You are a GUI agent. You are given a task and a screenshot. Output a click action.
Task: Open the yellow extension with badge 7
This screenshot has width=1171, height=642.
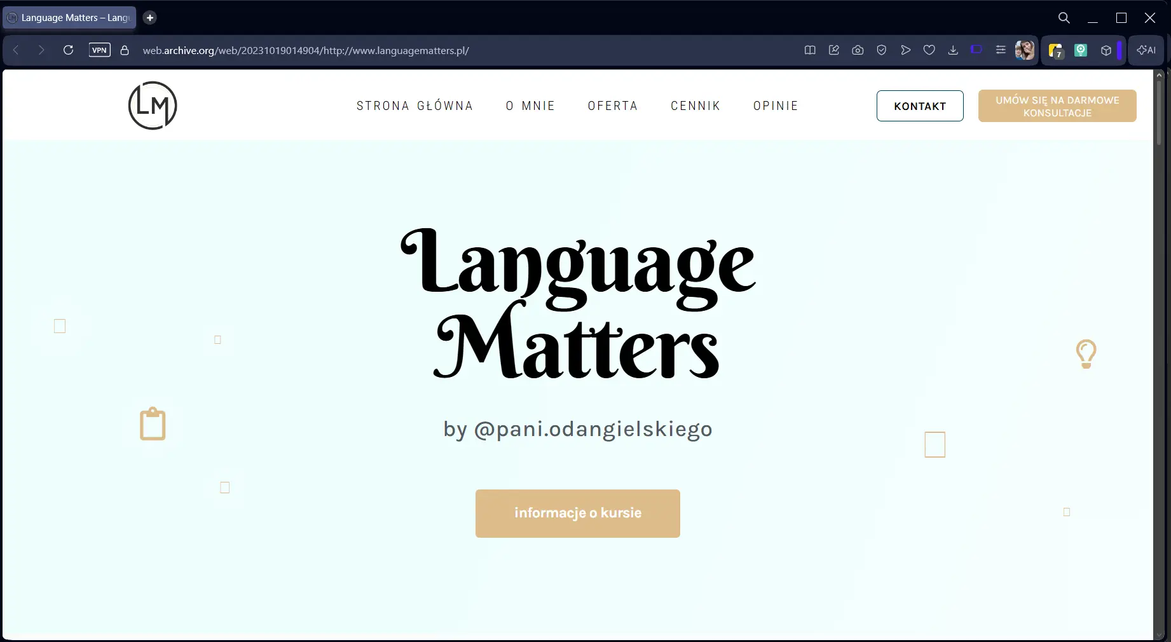coord(1056,51)
